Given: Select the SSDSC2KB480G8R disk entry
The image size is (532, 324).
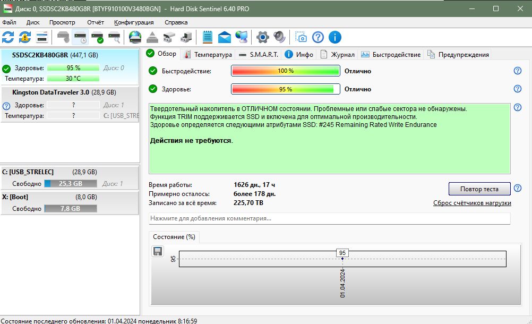Looking at the screenshot, I should (70, 67).
